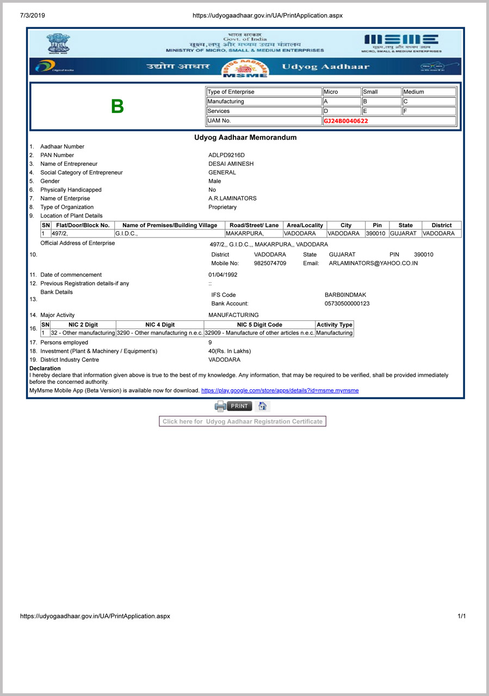The height and width of the screenshot is (696, 489).
Task: Select the enterprise name A.R.LAMINATORS
Action: coord(233,198)
